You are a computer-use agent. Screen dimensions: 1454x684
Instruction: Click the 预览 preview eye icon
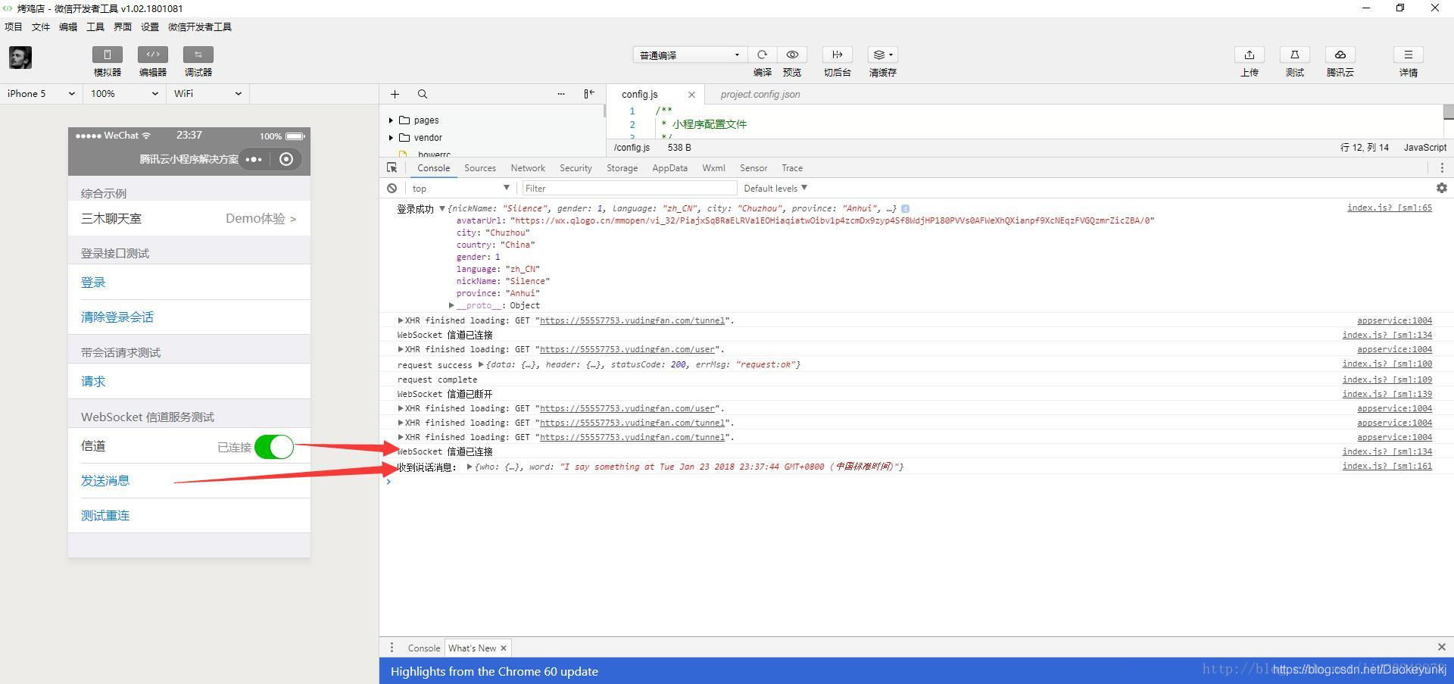[x=792, y=55]
